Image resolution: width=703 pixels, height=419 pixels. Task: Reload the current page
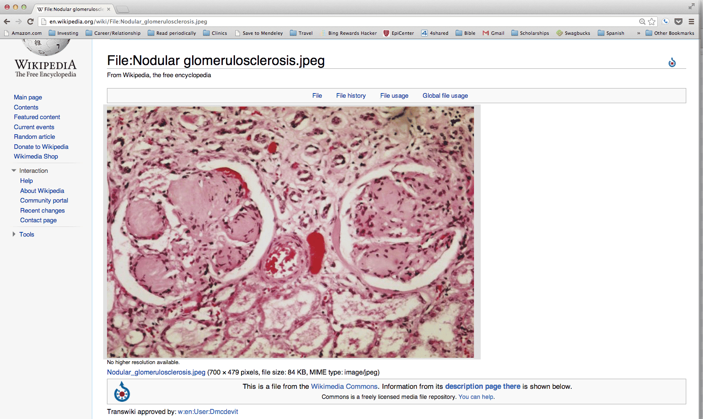(x=30, y=21)
